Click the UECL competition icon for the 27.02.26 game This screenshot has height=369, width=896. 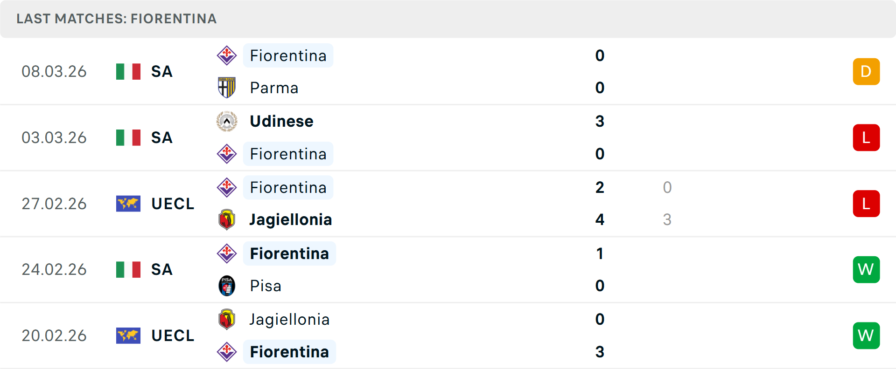(128, 204)
